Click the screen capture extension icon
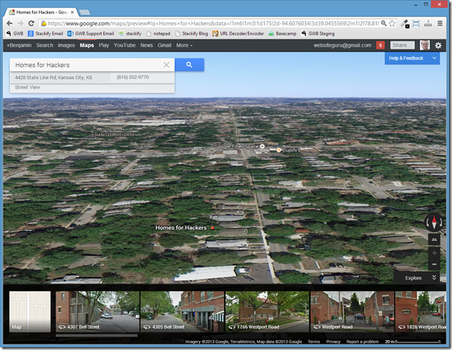Viewport: 452px width, 350px height. [x=416, y=24]
